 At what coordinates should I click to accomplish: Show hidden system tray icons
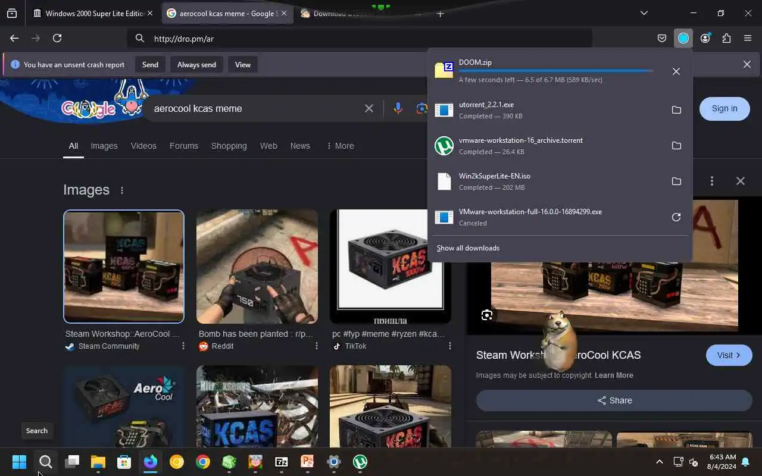point(660,462)
